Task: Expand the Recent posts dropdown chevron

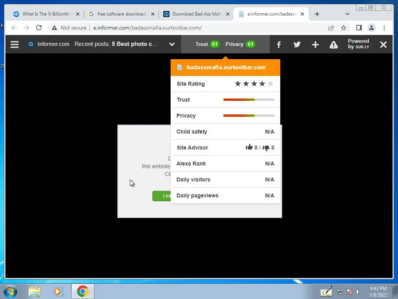Action: [x=172, y=44]
